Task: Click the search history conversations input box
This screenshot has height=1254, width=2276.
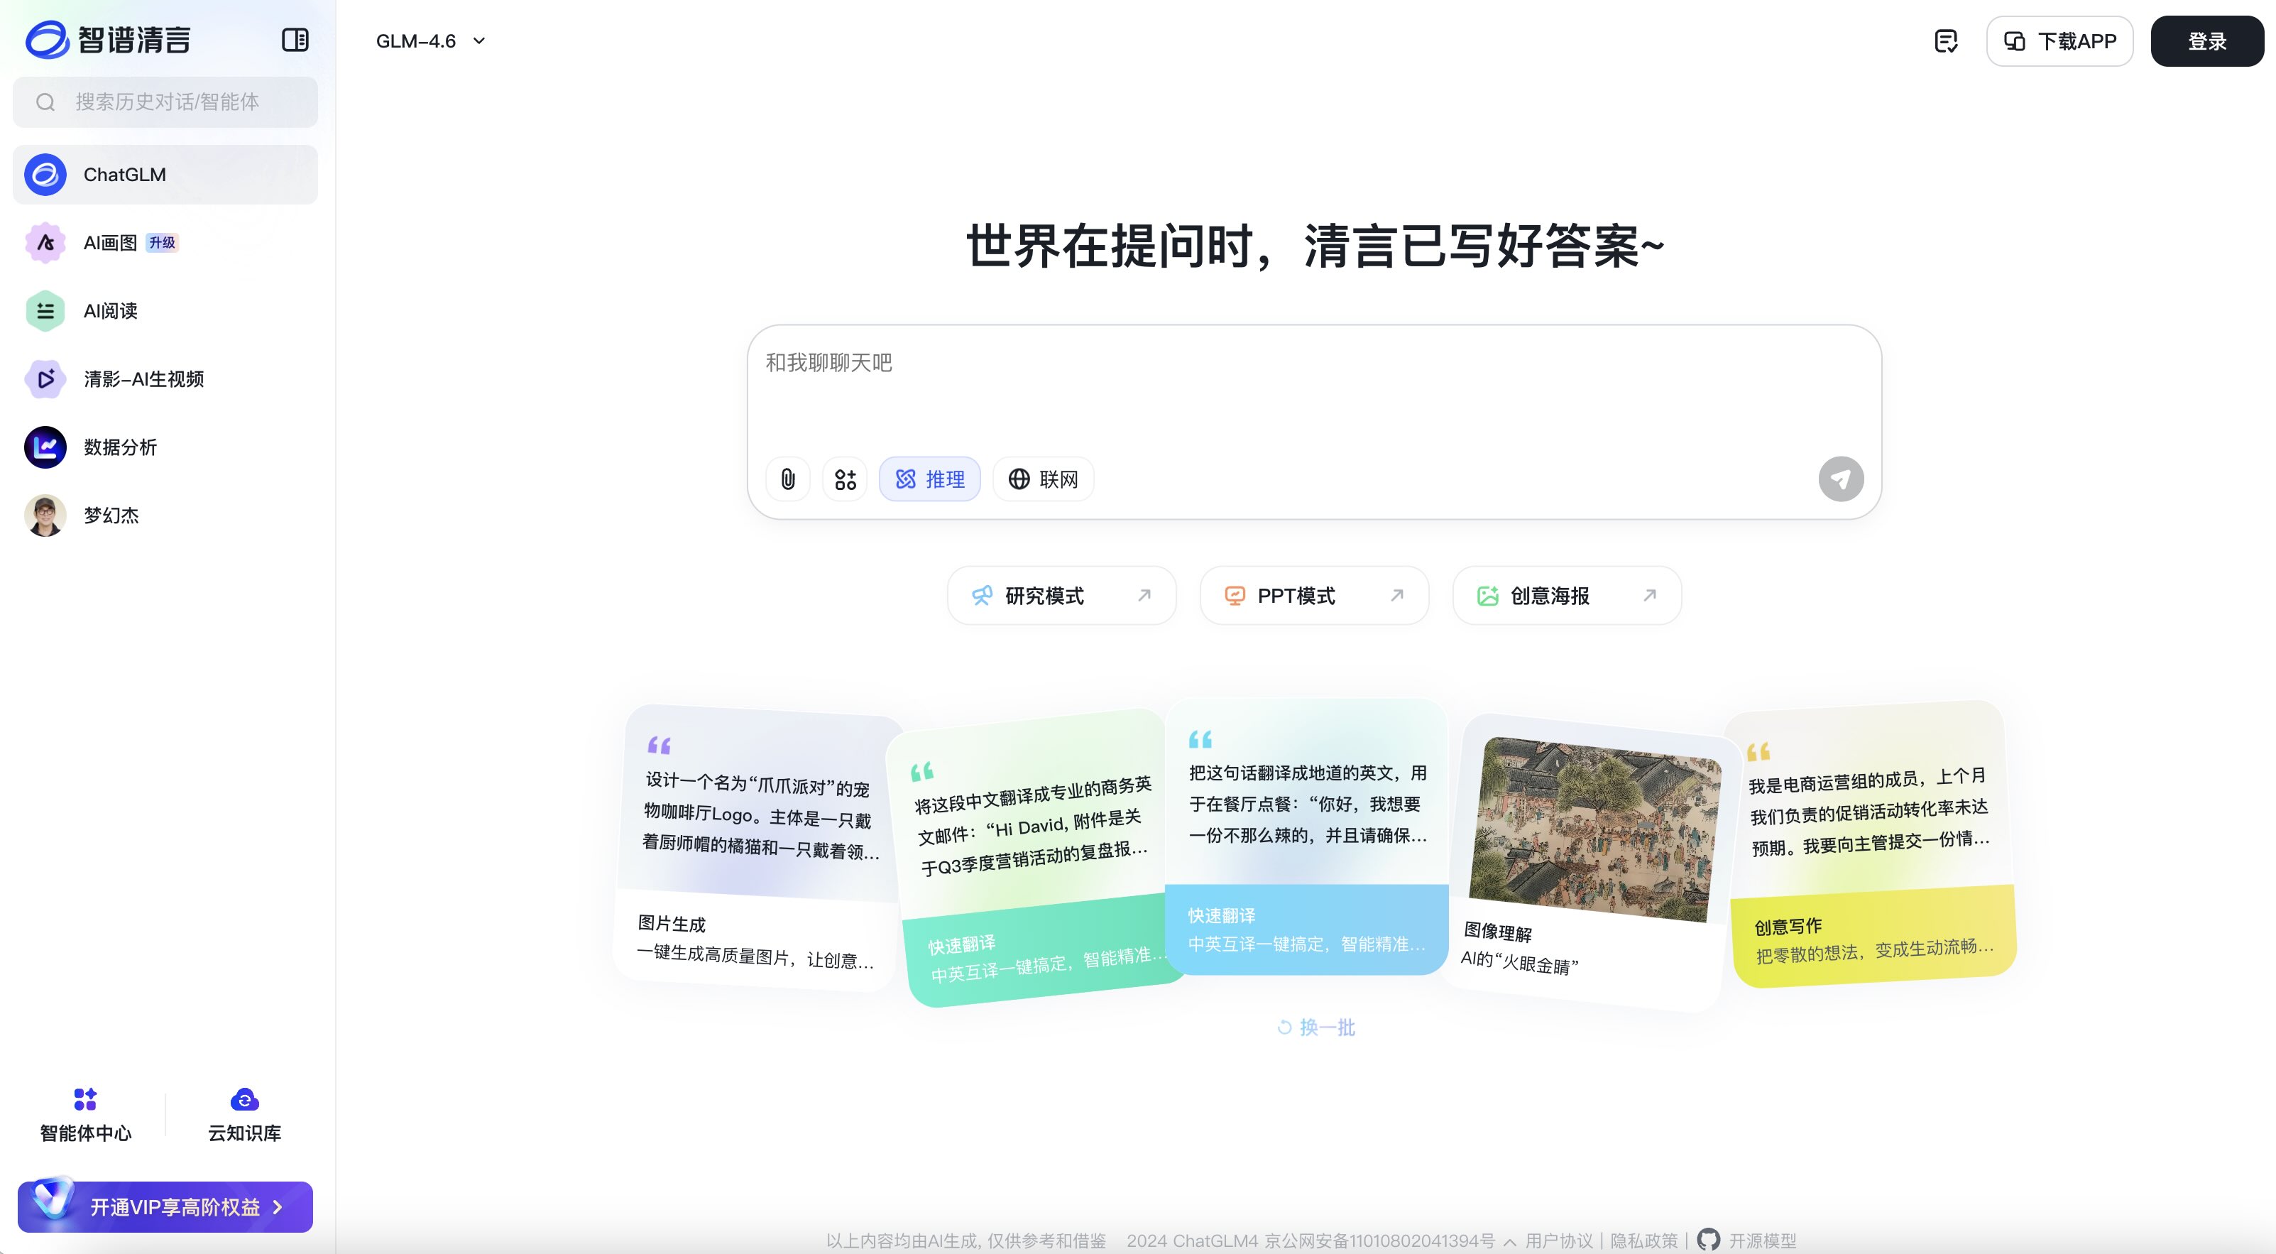Action: [164, 102]
